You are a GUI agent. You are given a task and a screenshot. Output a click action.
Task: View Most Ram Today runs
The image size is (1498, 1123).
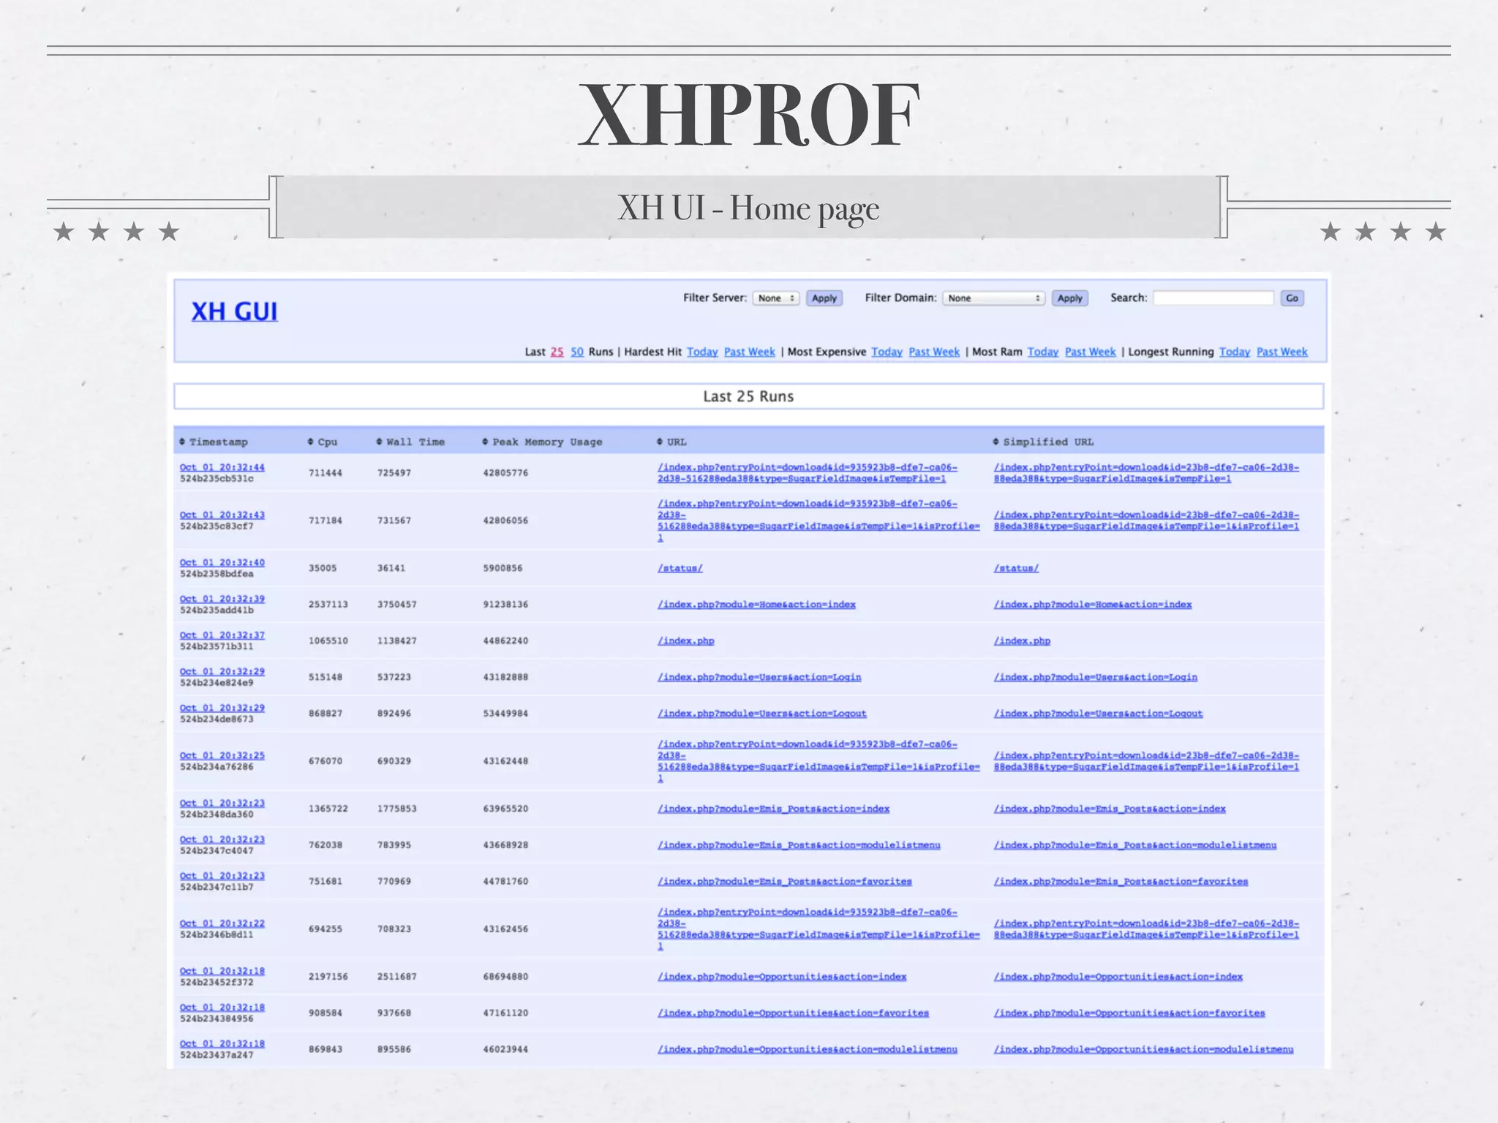[1042, 352]
